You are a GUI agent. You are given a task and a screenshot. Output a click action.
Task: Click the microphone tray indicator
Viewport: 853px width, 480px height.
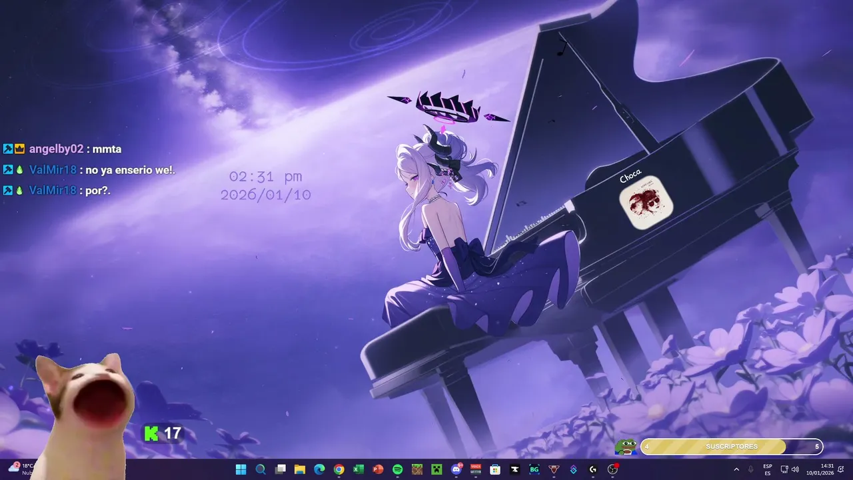751,469
